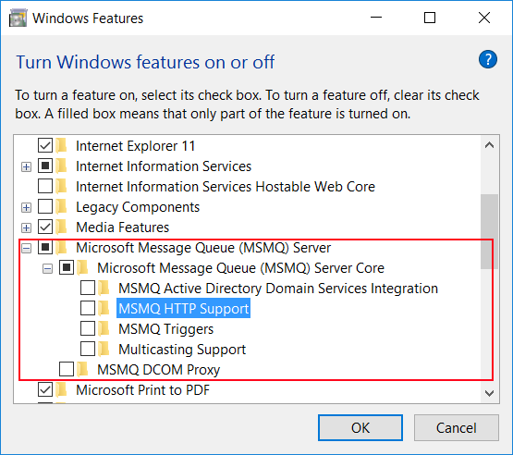This screenshot has width=513, height=455.
Task: Select the Microsoft Print to PDF item
Action: pyautogui.click(x=142, y=390)
